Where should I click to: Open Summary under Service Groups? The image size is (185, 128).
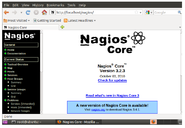coord(16,93)
